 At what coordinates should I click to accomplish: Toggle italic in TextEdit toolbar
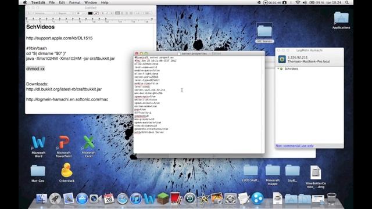pyautogui.click(x=107, y=13)
